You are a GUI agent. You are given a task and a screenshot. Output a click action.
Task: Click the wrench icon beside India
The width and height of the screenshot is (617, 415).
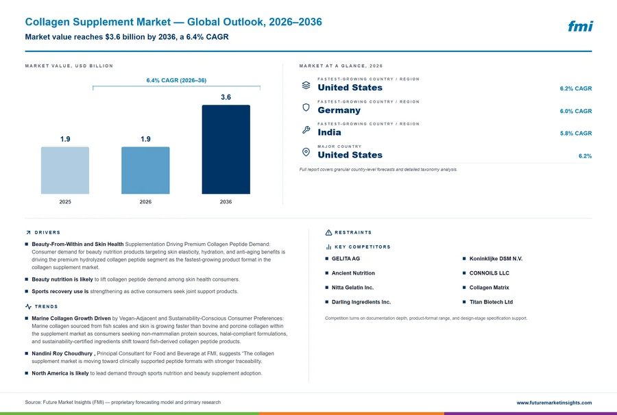coord(306,129)
